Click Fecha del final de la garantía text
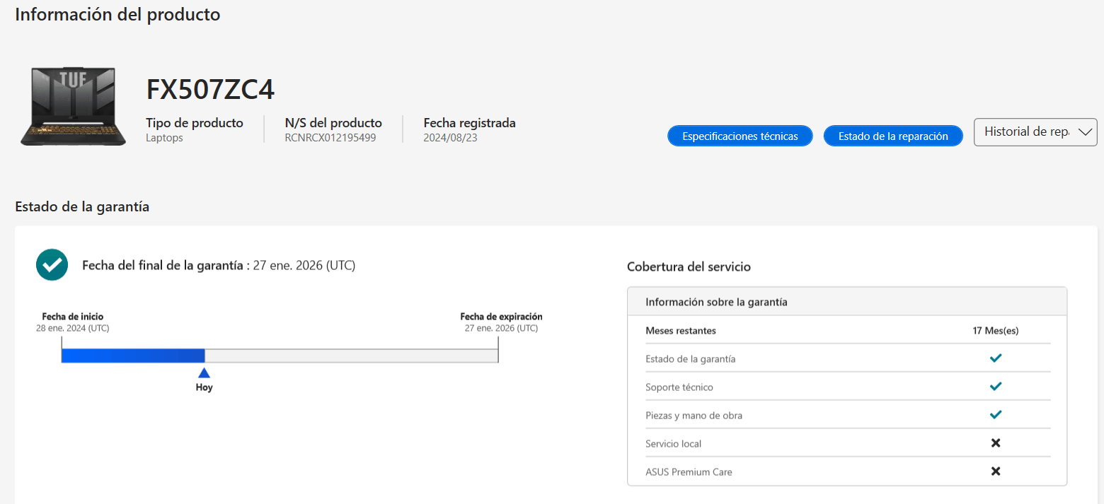Screen dimensions: 1104x504 [219, 266]
